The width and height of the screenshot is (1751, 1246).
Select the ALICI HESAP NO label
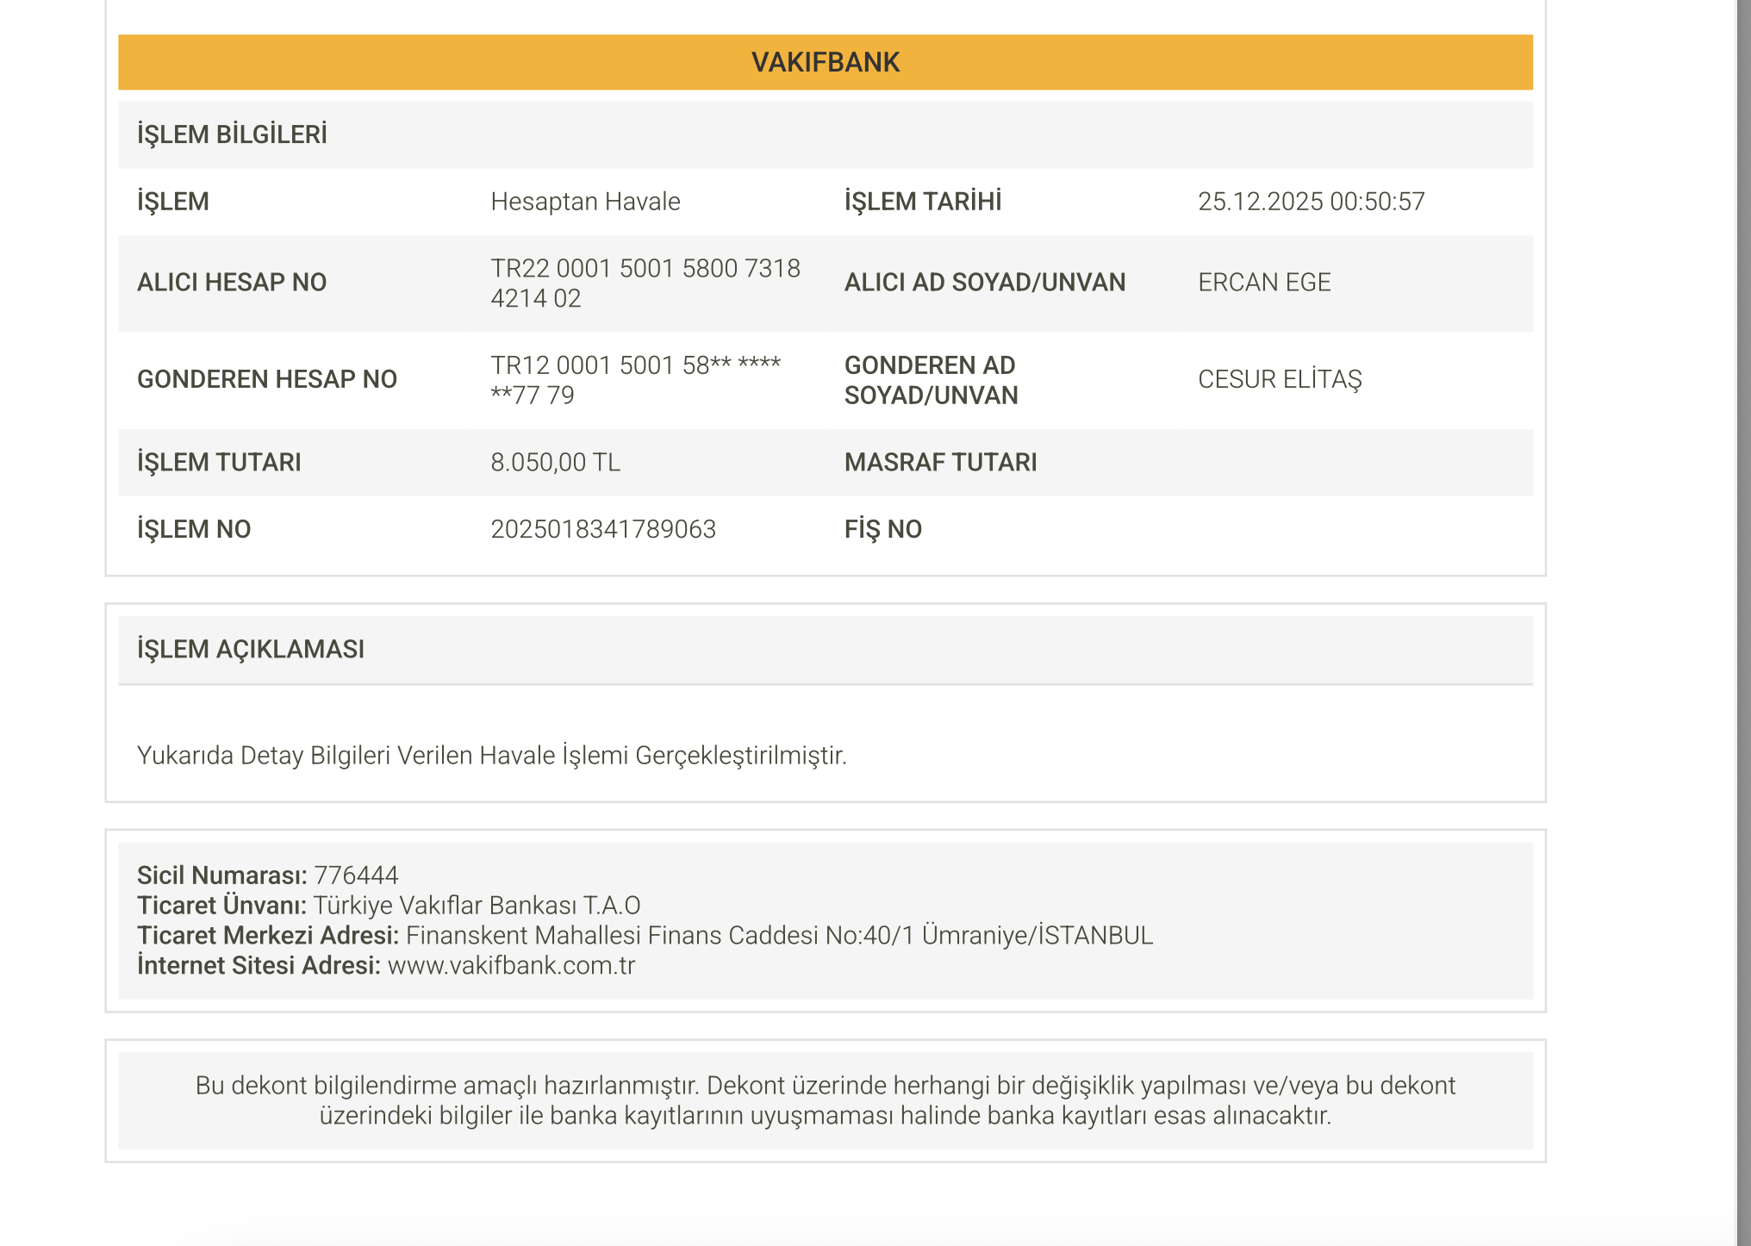(x=232, y=283)
